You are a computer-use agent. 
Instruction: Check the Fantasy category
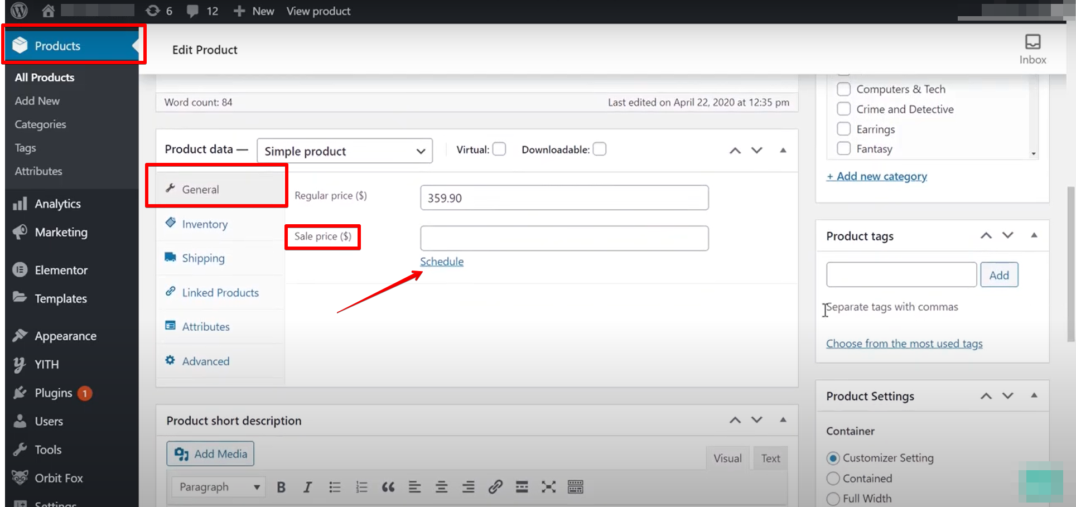click(844, 148)
